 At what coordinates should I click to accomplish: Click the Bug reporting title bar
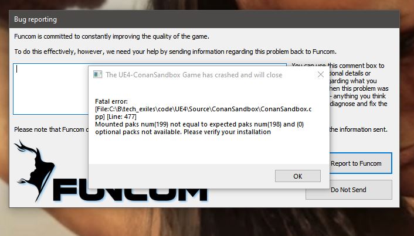(204, 19)
